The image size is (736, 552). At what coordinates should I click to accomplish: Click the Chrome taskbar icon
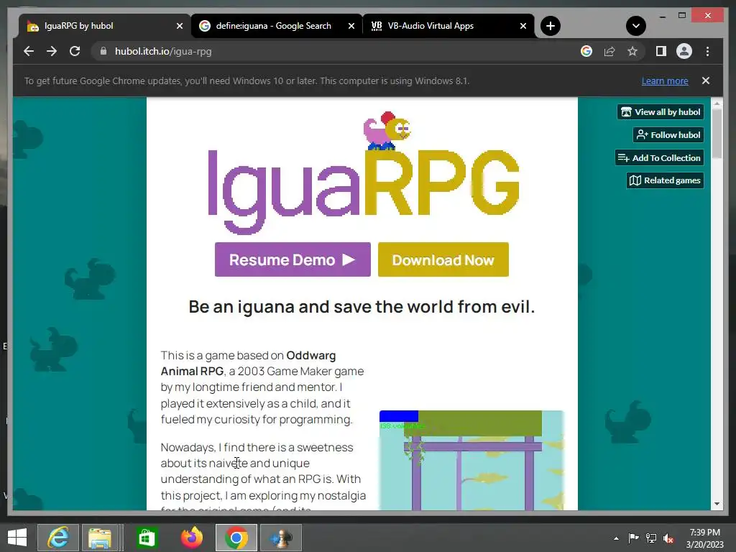pos(236,538)
